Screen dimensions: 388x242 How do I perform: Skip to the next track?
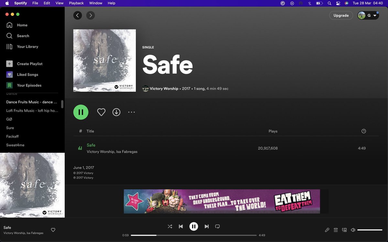207,227
